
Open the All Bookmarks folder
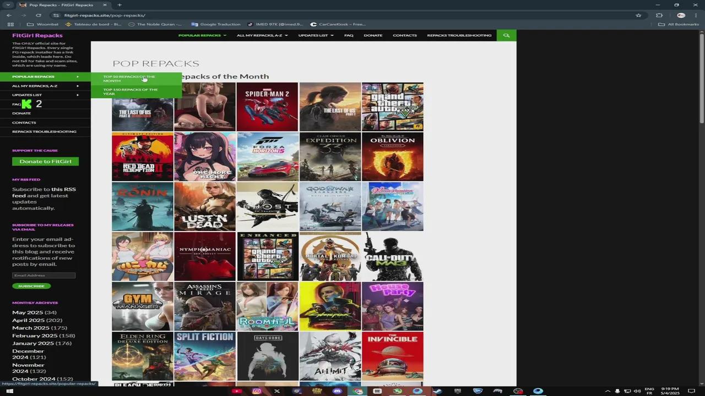pyautogui.click(x=680, y=24)
